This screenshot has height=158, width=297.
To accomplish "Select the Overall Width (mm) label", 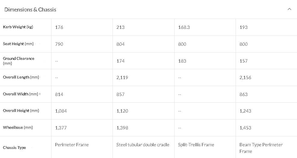I will (21, 94).
